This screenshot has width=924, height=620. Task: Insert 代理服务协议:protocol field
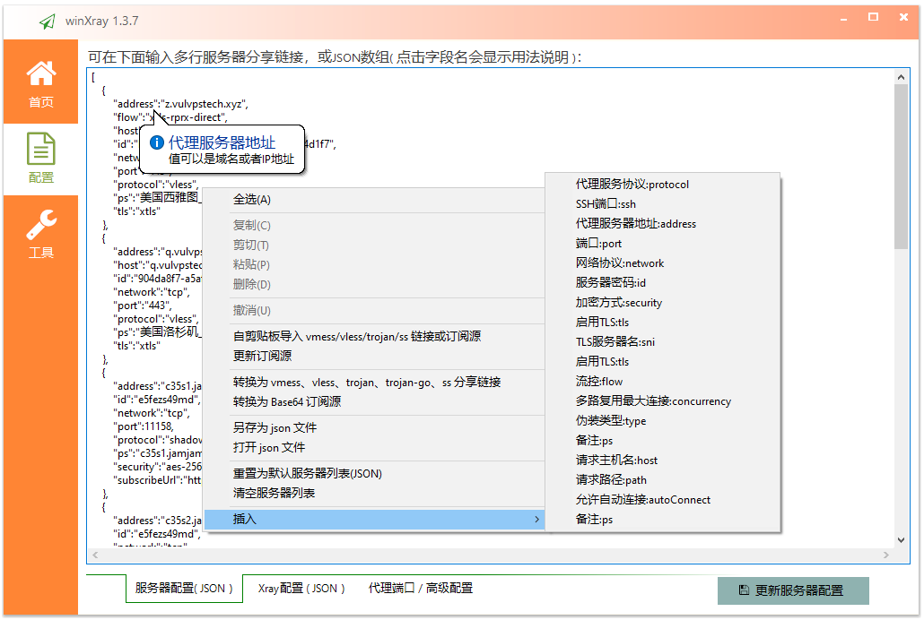[662, 185]
